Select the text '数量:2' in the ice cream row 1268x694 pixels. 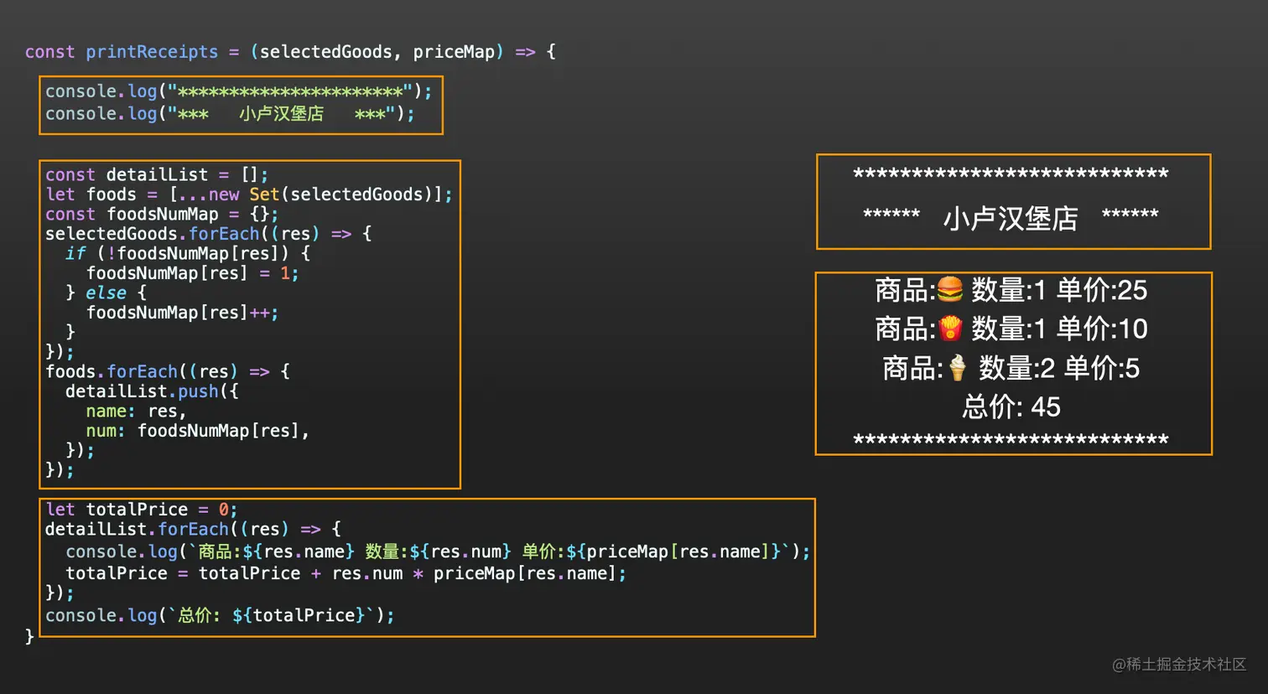click(x=1017, y=368)
